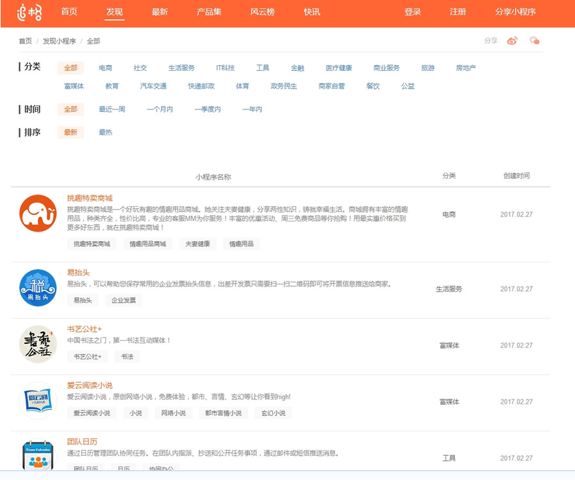The height and width of the screenshot is (480, 575).
Task: Open the 挑趣特卖商城 title link
Action: (88, 198)
